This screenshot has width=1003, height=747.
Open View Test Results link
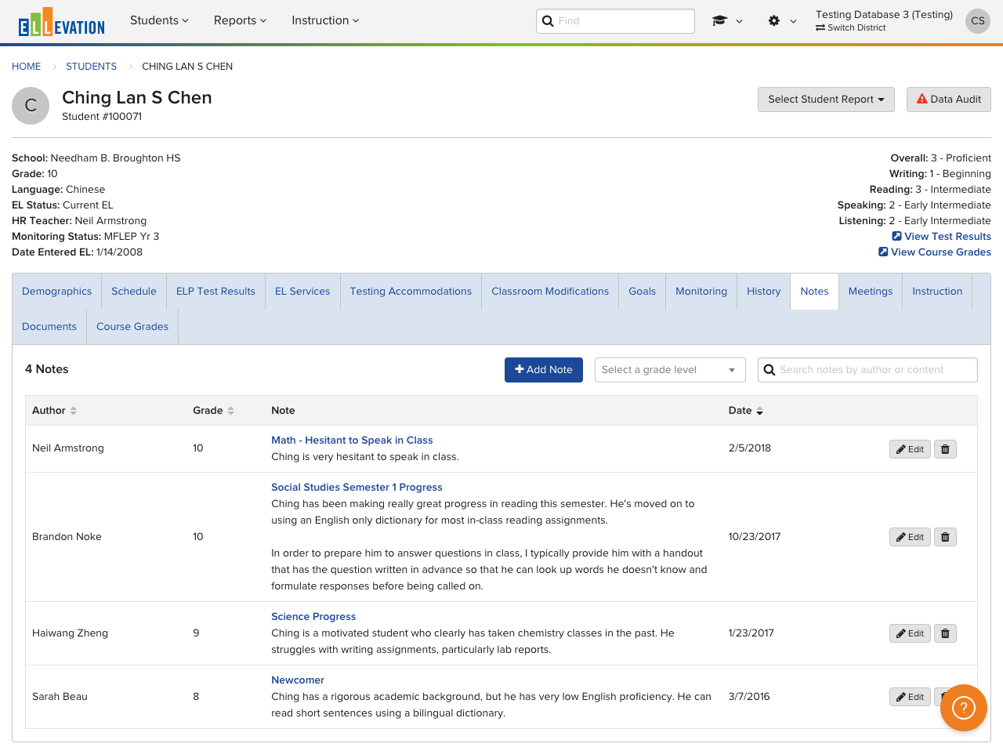point(941,237)
